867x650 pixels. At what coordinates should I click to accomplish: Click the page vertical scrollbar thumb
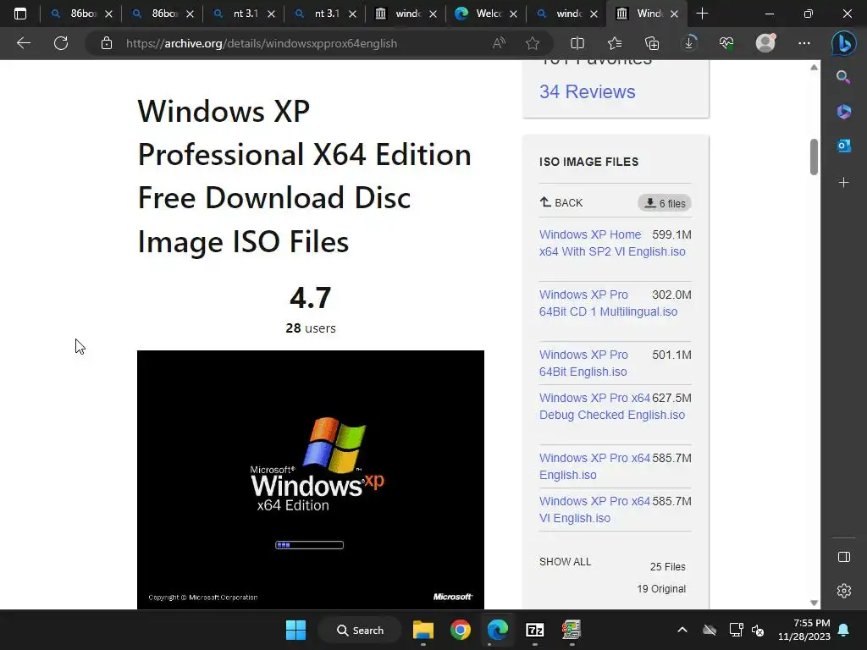pos(814,157)
